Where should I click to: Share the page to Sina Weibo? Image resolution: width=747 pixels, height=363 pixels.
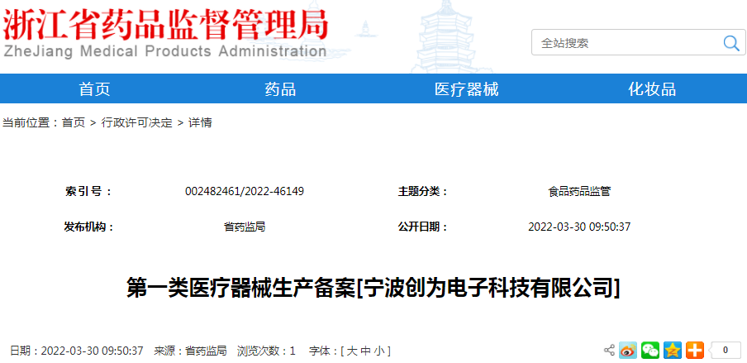click(629, 351)
